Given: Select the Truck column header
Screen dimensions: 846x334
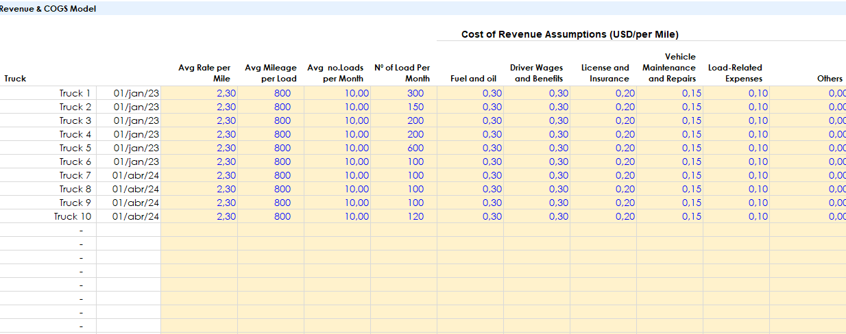Looking at the screenshot, I should [15, 79].
